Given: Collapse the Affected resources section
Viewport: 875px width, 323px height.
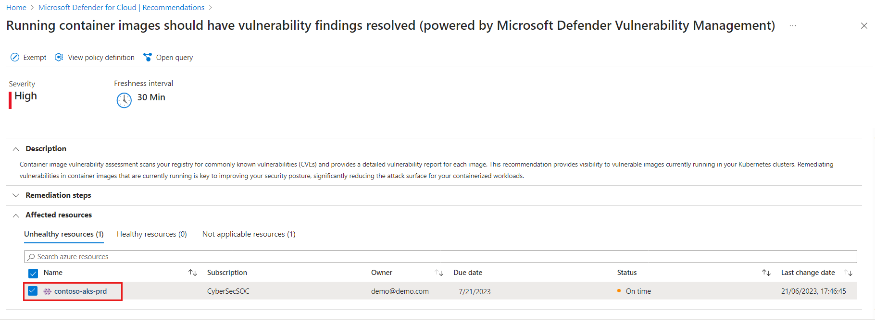Looking at the screenshot, I should pyautogui.click(x=16, y=215).
